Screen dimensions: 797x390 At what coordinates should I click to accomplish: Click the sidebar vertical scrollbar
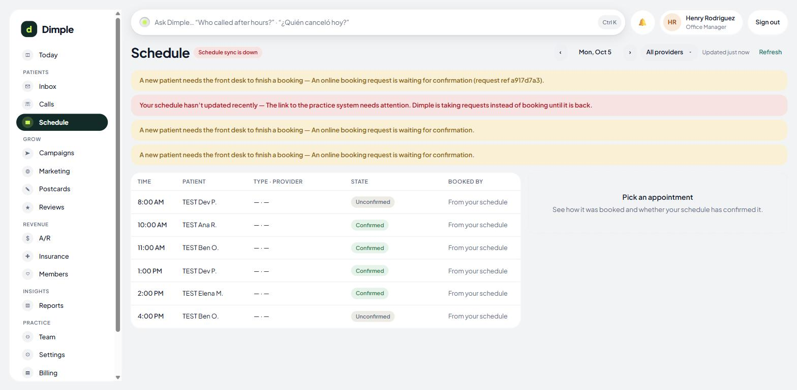click(x=118, y=175)
